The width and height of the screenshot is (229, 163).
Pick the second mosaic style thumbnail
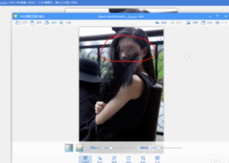[79, 148]
